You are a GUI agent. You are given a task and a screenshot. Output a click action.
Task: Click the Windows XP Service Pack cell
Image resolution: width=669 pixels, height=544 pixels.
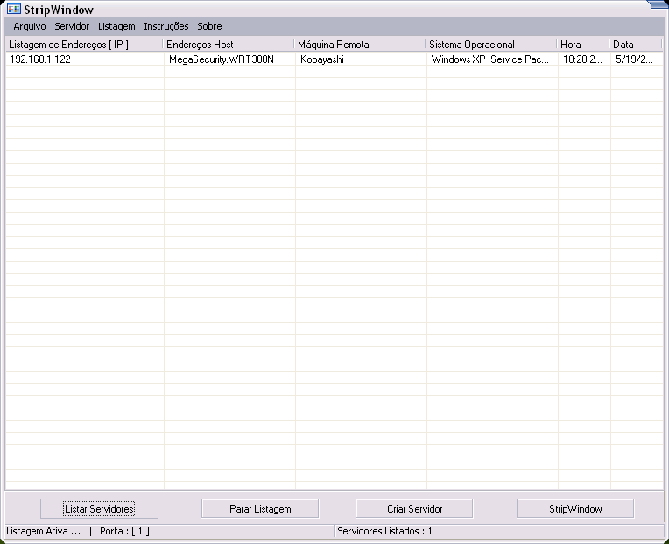tap(490, 60)
